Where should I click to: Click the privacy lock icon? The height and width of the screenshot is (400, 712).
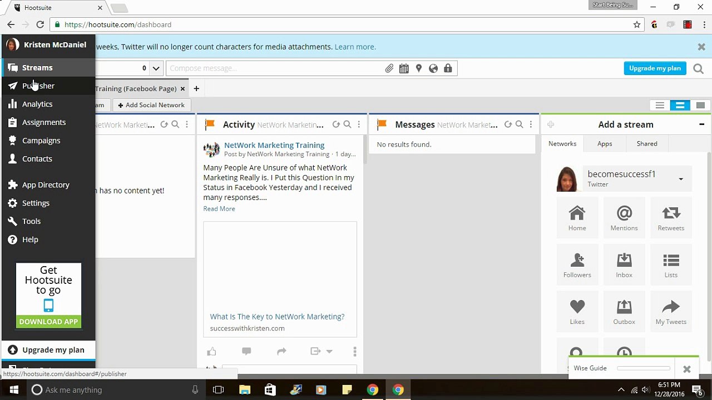pyautogui.click(x=448, y=68)
